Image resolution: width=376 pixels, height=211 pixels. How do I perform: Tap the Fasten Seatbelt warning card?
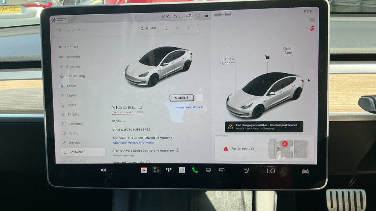[264, 148]
